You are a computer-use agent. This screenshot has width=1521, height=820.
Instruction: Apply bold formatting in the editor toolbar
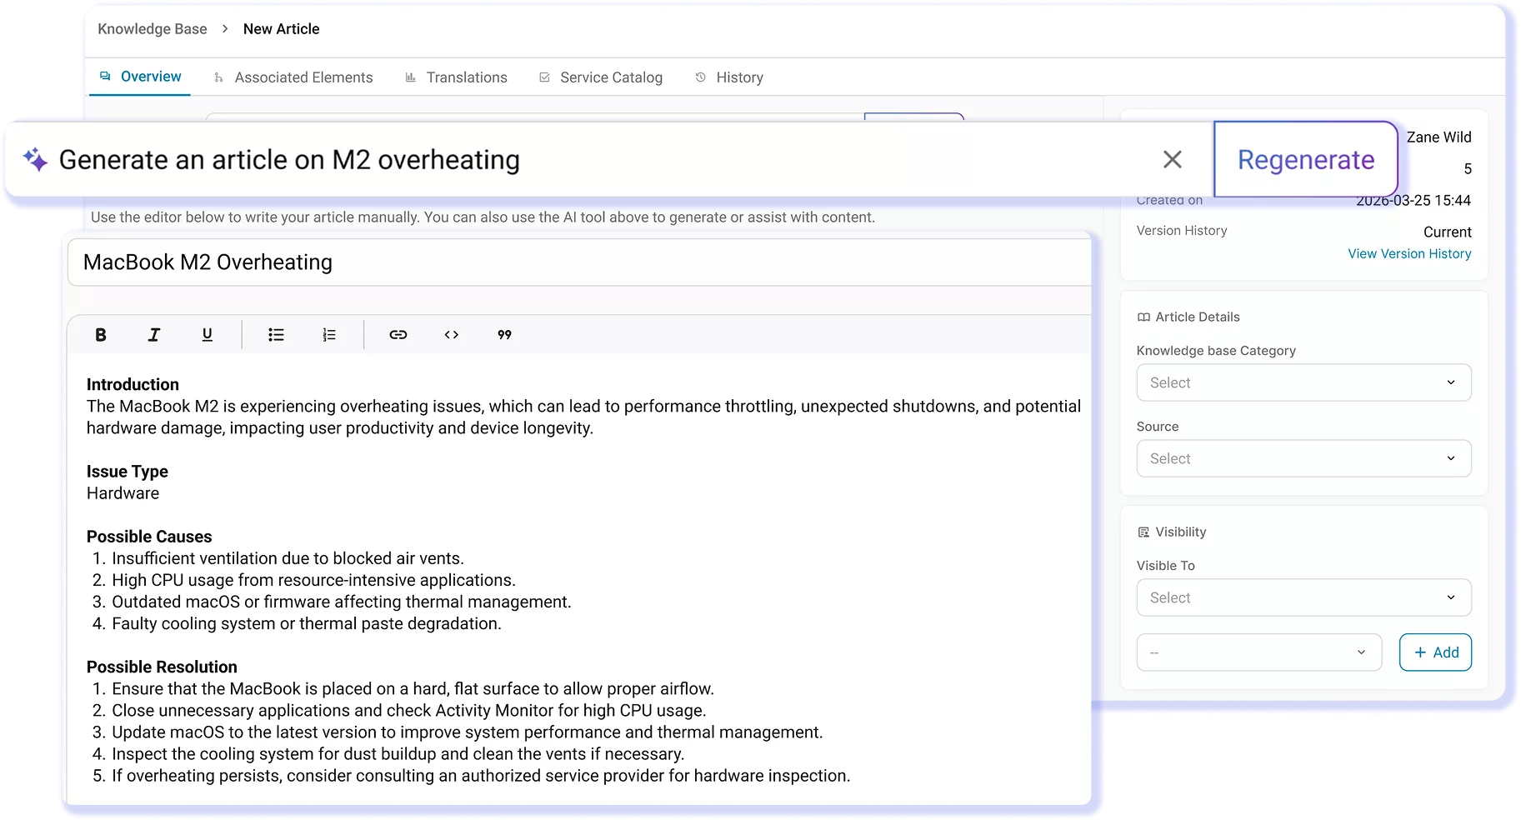tap(101, 335)
